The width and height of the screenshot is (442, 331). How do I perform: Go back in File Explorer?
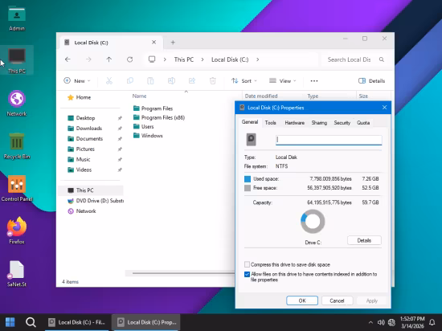[68, 59]
